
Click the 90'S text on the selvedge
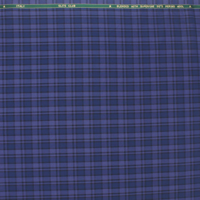click(160, 6)
